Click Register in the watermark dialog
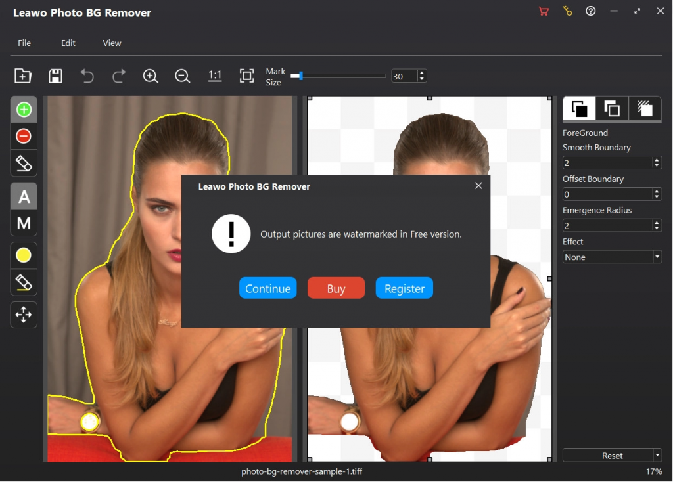The image size is (673, 482). (x=404, y=288)
